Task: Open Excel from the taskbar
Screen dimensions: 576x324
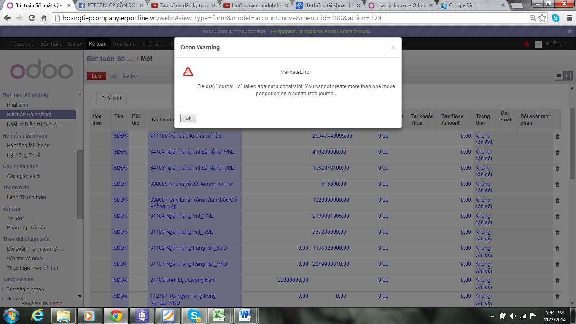Action: point(218,316)
